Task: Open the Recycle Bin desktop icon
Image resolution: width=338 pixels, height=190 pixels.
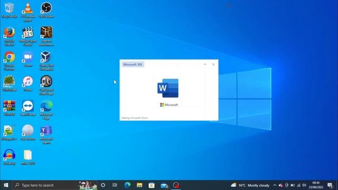Action: point(9,10)
